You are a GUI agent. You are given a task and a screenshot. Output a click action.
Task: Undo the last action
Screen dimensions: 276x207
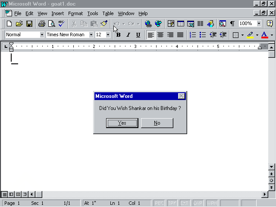tap(117, 24)
